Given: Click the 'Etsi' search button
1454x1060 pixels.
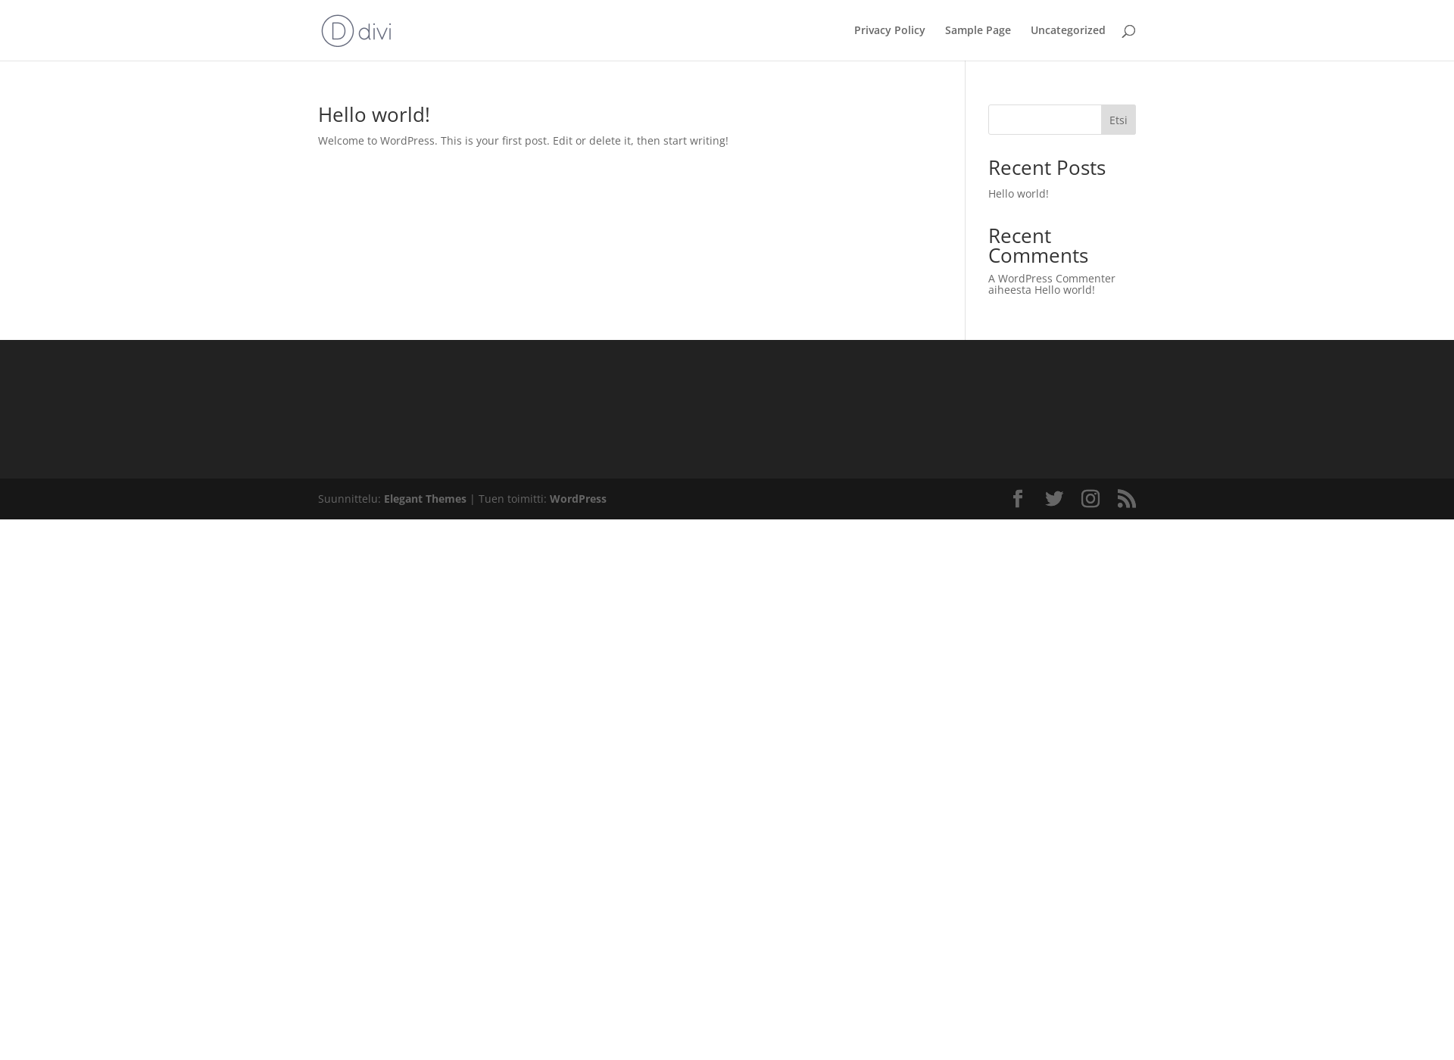Looking at the screenshot, I should tap(1118, 119).
